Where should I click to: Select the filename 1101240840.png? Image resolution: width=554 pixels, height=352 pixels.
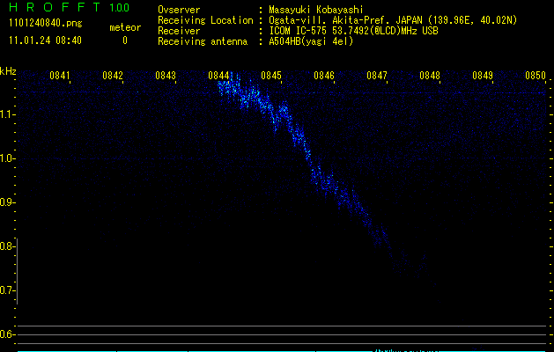click(46, 24)
